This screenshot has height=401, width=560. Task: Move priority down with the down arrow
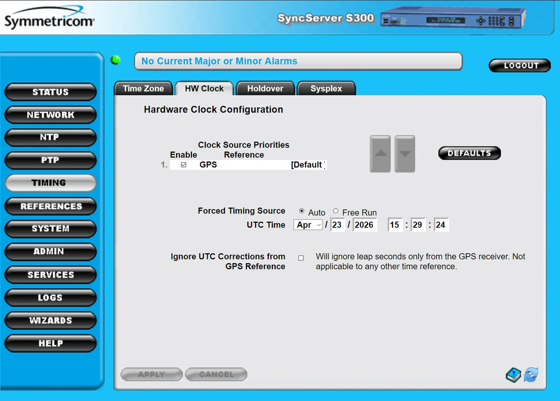[x=405, y=154]
